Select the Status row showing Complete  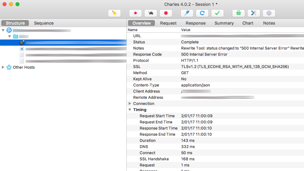click(216, 42)
